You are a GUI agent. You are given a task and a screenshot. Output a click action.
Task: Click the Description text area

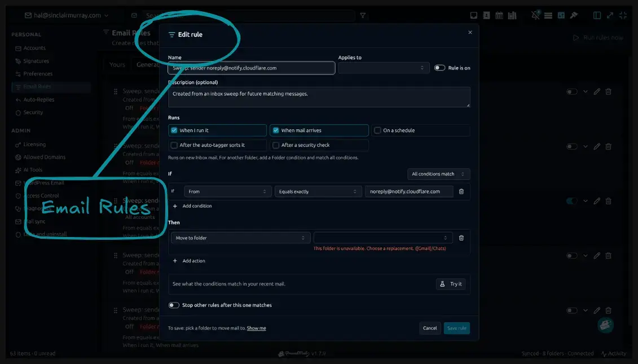pyautogui.click(x=319, y=97)
